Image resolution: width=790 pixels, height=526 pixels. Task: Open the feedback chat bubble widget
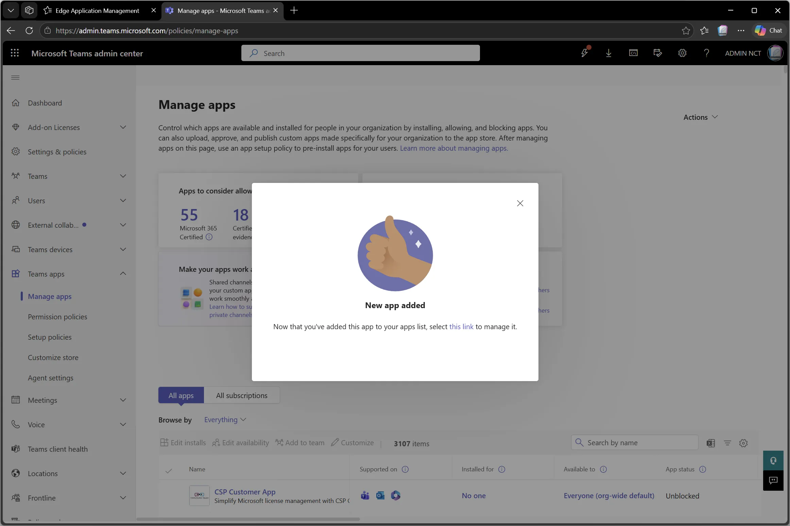coord(773,480)
